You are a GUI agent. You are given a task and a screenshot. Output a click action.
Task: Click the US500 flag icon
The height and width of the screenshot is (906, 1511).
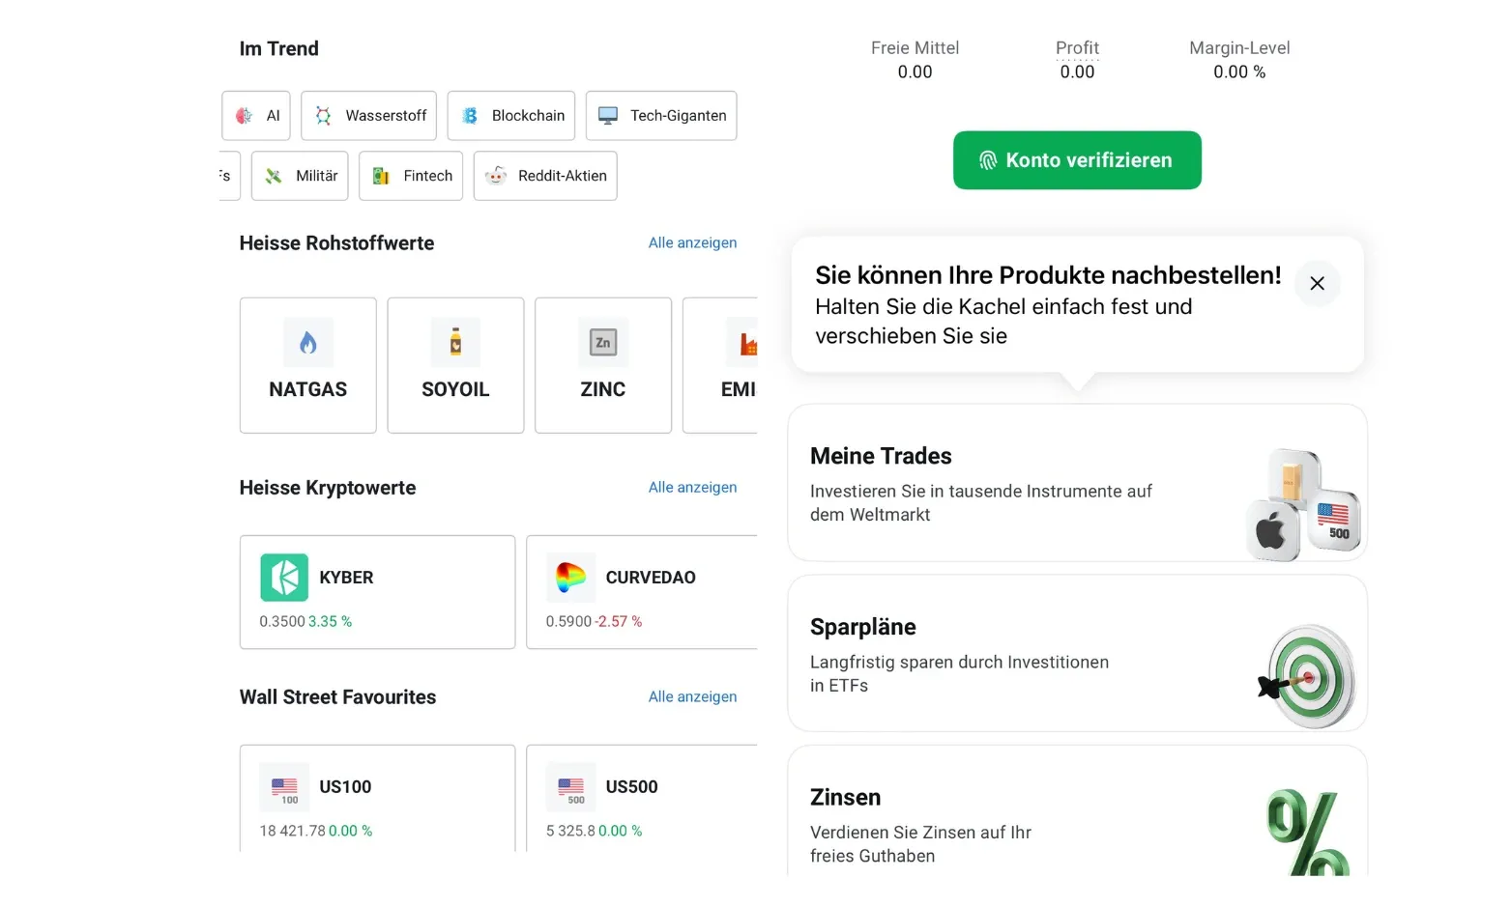pyautogui.click(x=570, y=787)
